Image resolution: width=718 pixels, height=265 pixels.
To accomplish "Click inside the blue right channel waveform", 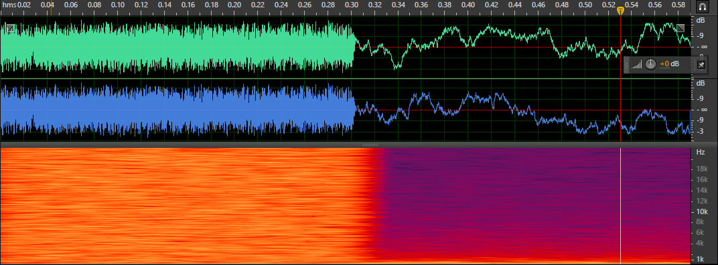I will 345,110.
